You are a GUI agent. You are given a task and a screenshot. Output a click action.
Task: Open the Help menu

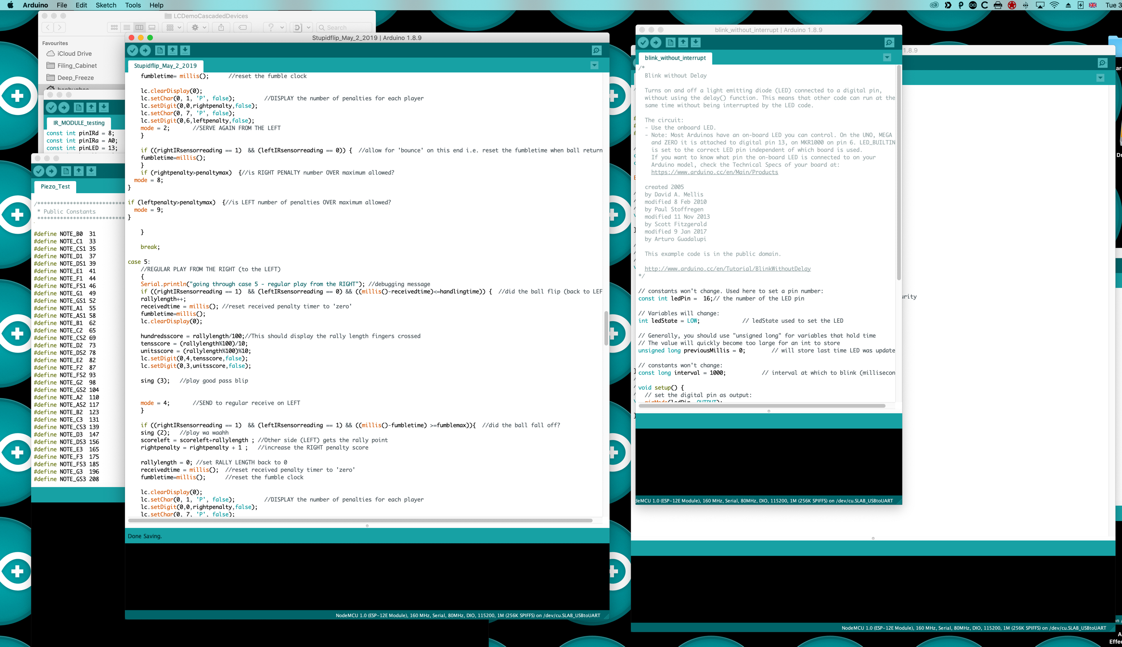point(156,5)
